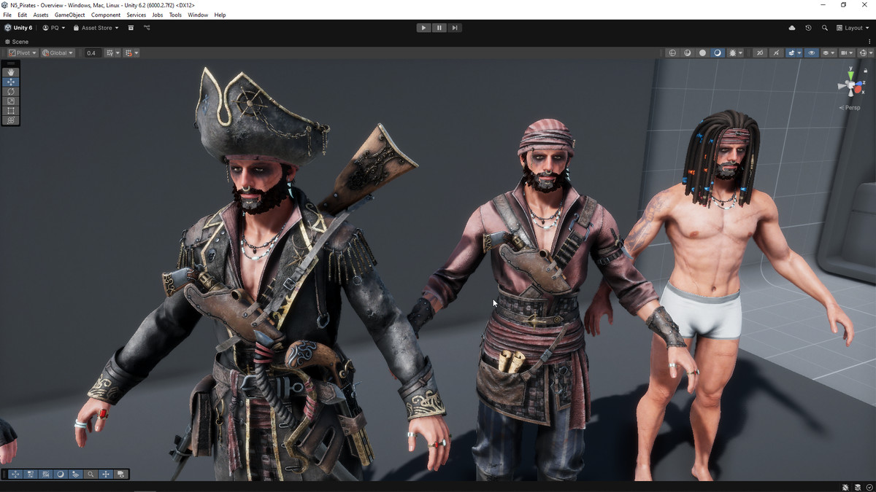Select the Scale tool
The width and height of the screenshot is (876, 492).
[11, 101]
